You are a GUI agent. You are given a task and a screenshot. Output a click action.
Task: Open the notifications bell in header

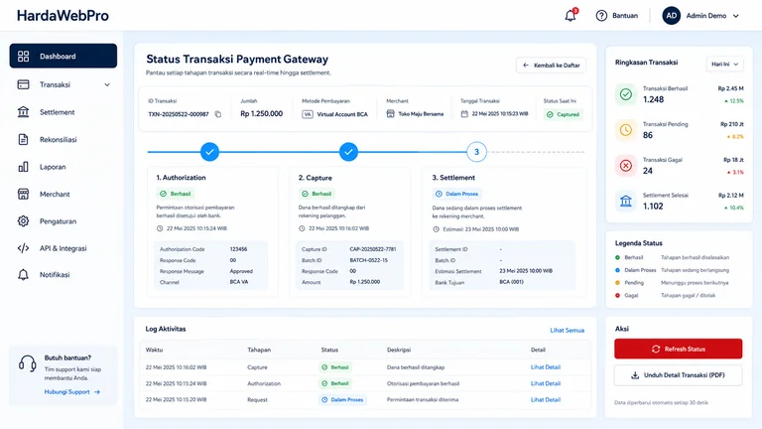pos(571,16)
